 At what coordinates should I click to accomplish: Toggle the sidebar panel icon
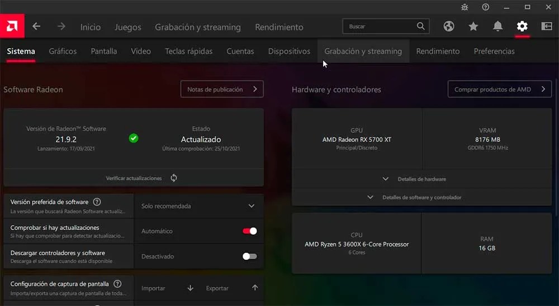(547, 26)
